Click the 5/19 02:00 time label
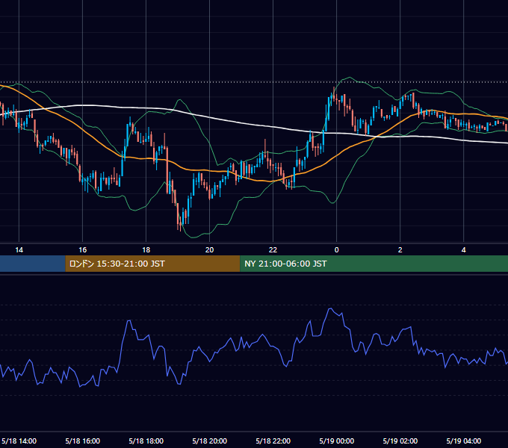This screenshot has height=448, width=508. pos(400,441)
